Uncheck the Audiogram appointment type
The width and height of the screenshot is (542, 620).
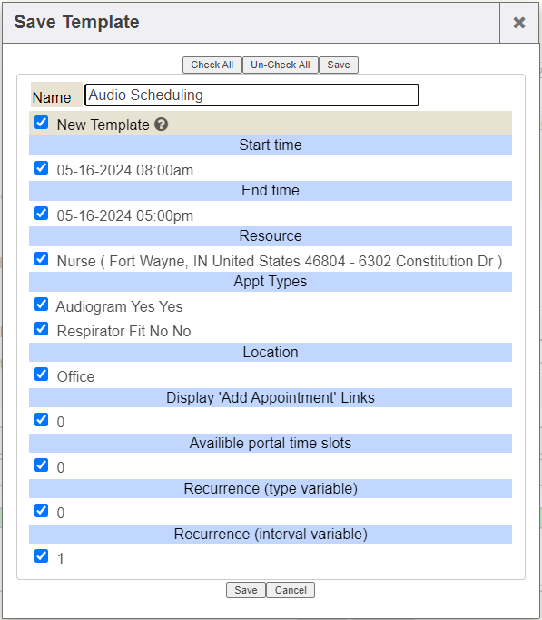point(42,305)
